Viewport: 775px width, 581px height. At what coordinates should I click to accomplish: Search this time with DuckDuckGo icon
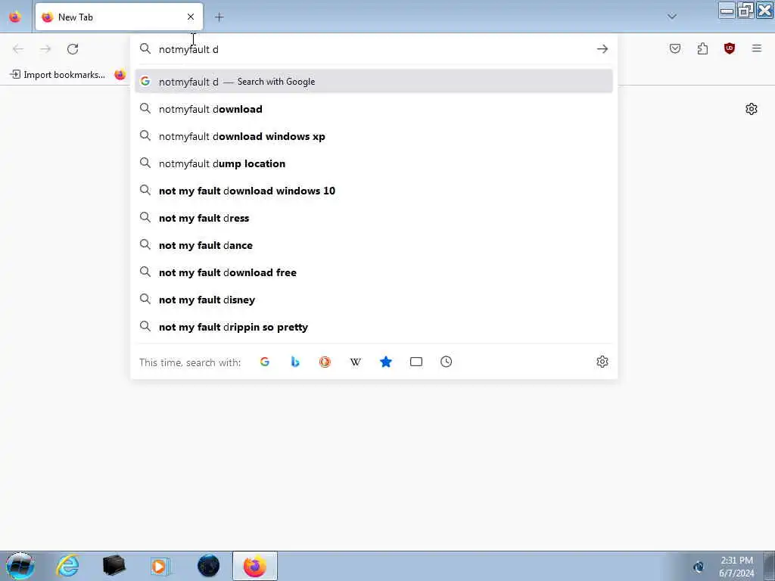[325, 362]
